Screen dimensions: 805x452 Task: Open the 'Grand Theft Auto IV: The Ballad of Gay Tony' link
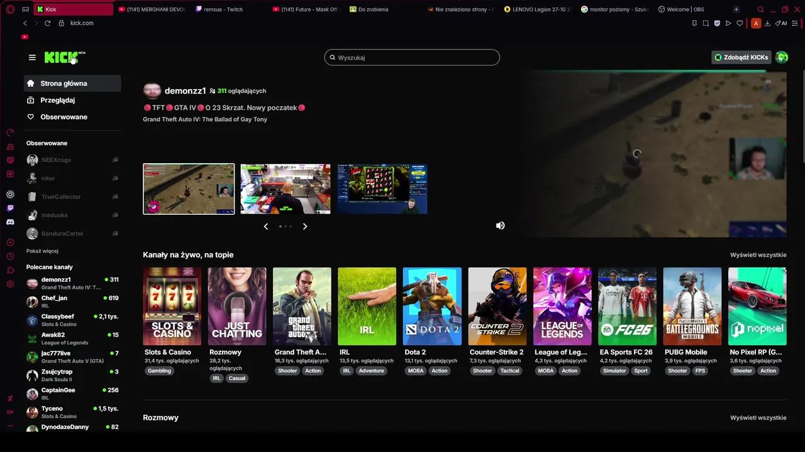pos(205,119)
